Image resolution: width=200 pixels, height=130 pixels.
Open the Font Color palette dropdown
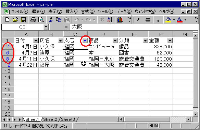[x=185, y=20]
